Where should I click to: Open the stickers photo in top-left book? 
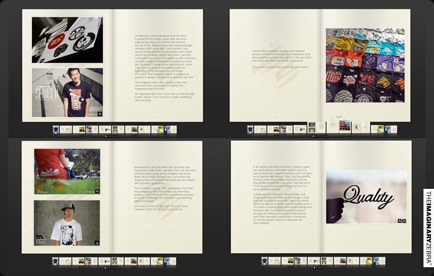(x=67, y=40)
